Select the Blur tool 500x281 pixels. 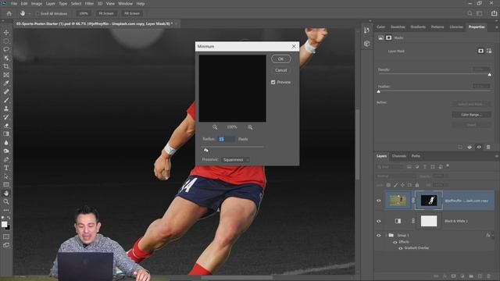6,142
